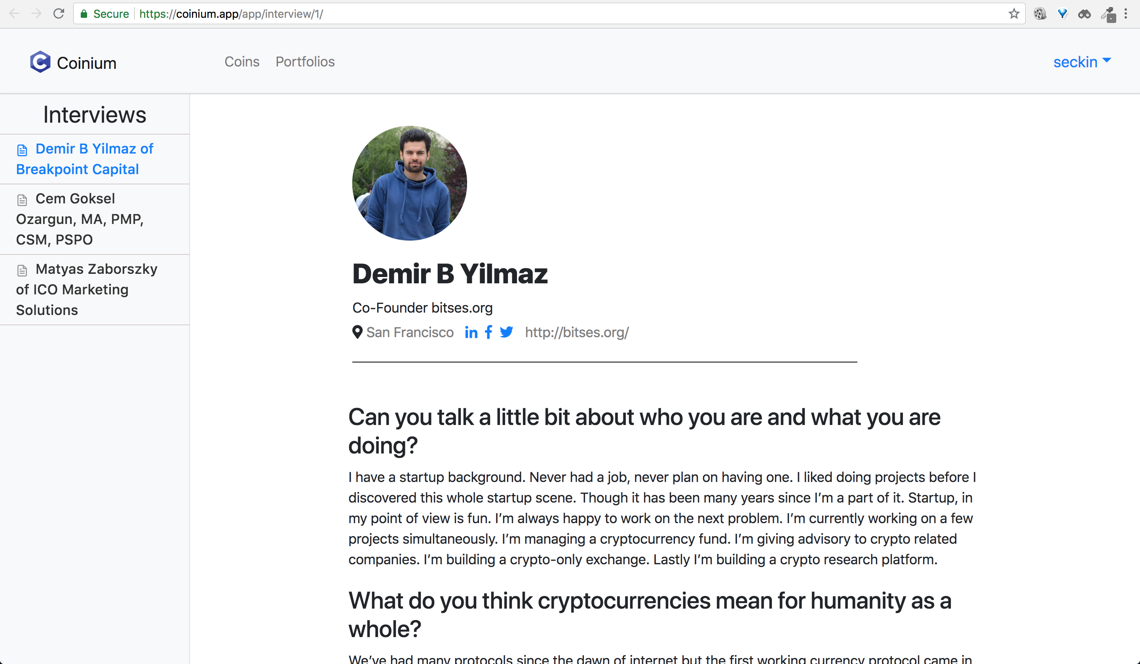This screenshot has width=1140, height=664.
Task: Click the document icon beside Cem Goksel
Action: coord(22,199)
